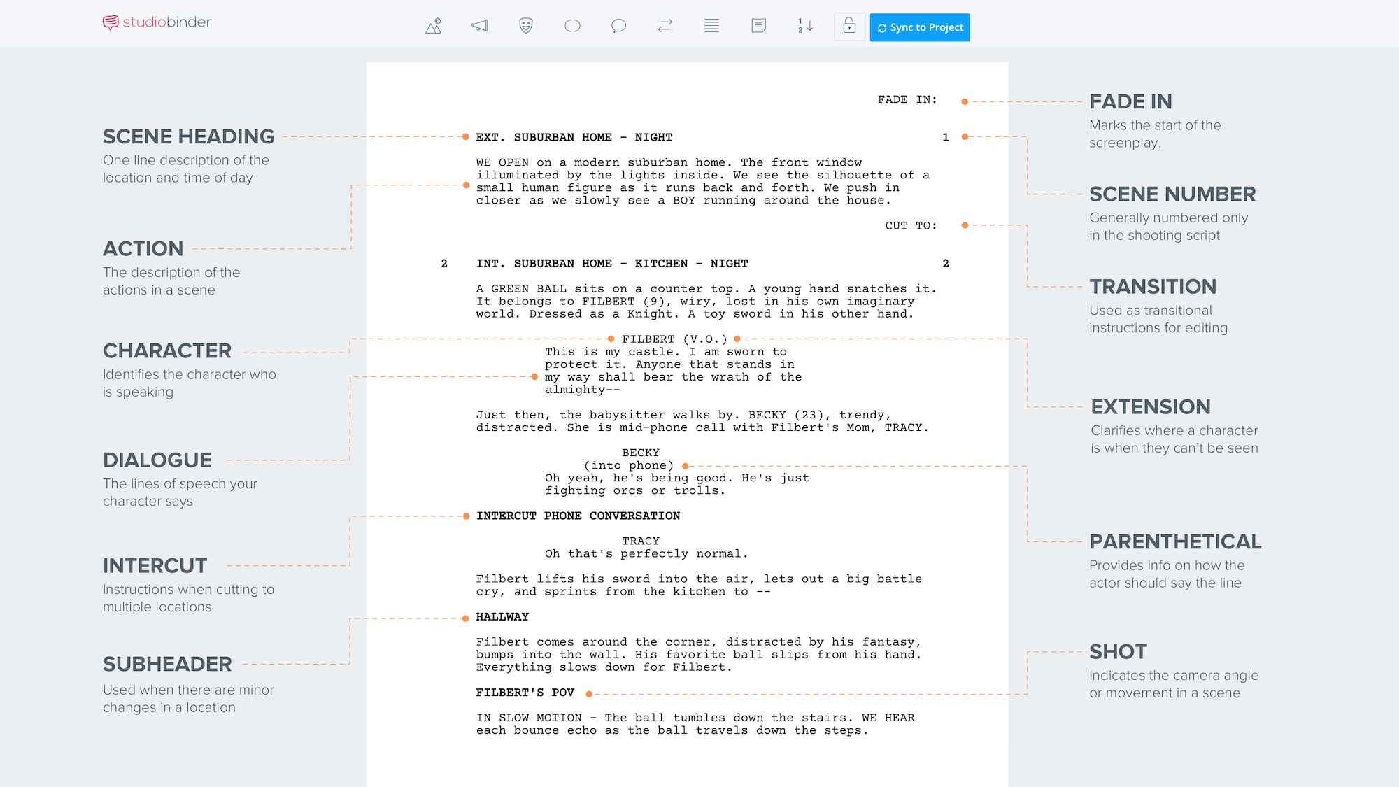Select the megaphone/revisions tab icon
Screen dimensions: 1399x787
[x=481, y=27]
